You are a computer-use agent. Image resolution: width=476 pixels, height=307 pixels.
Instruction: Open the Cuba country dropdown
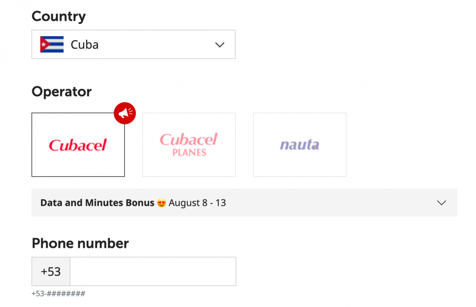pyautogui.click(x=134, y=44)
